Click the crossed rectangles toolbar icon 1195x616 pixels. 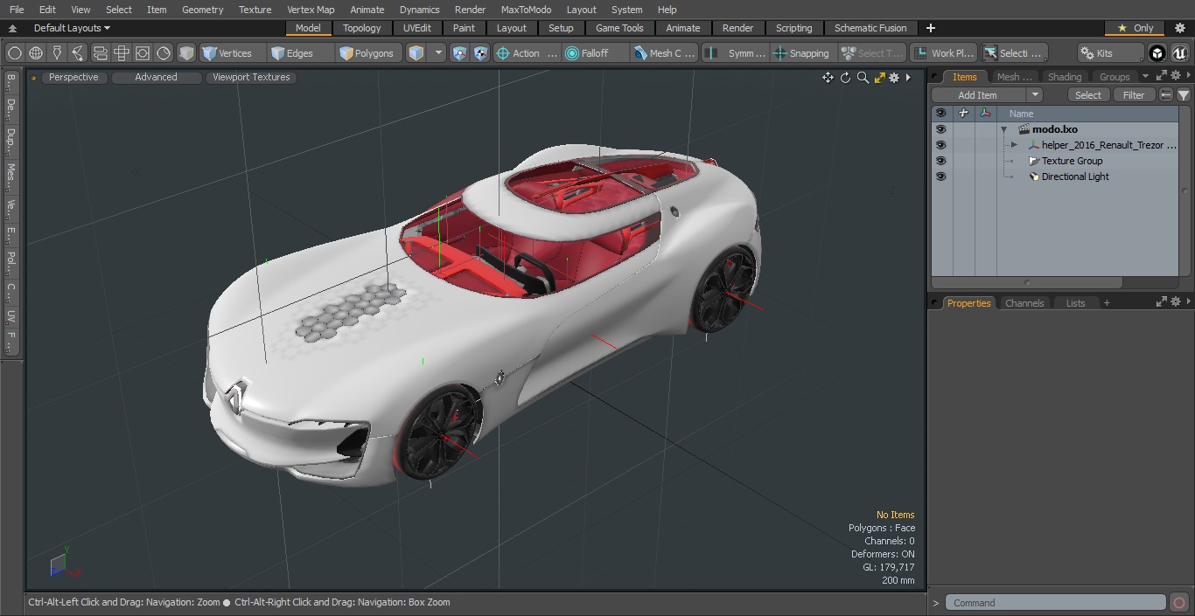click(122, 53)
